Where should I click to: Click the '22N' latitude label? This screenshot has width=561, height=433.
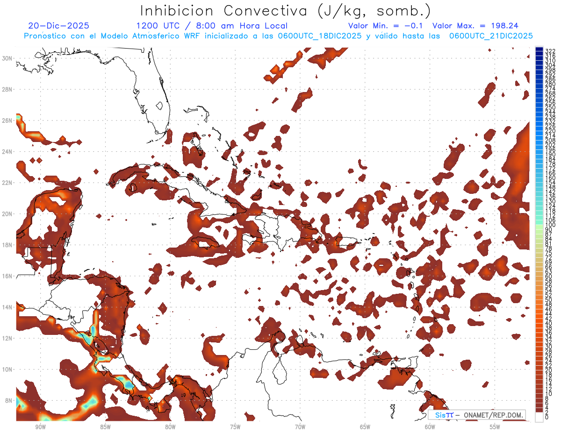click(7, 183)
